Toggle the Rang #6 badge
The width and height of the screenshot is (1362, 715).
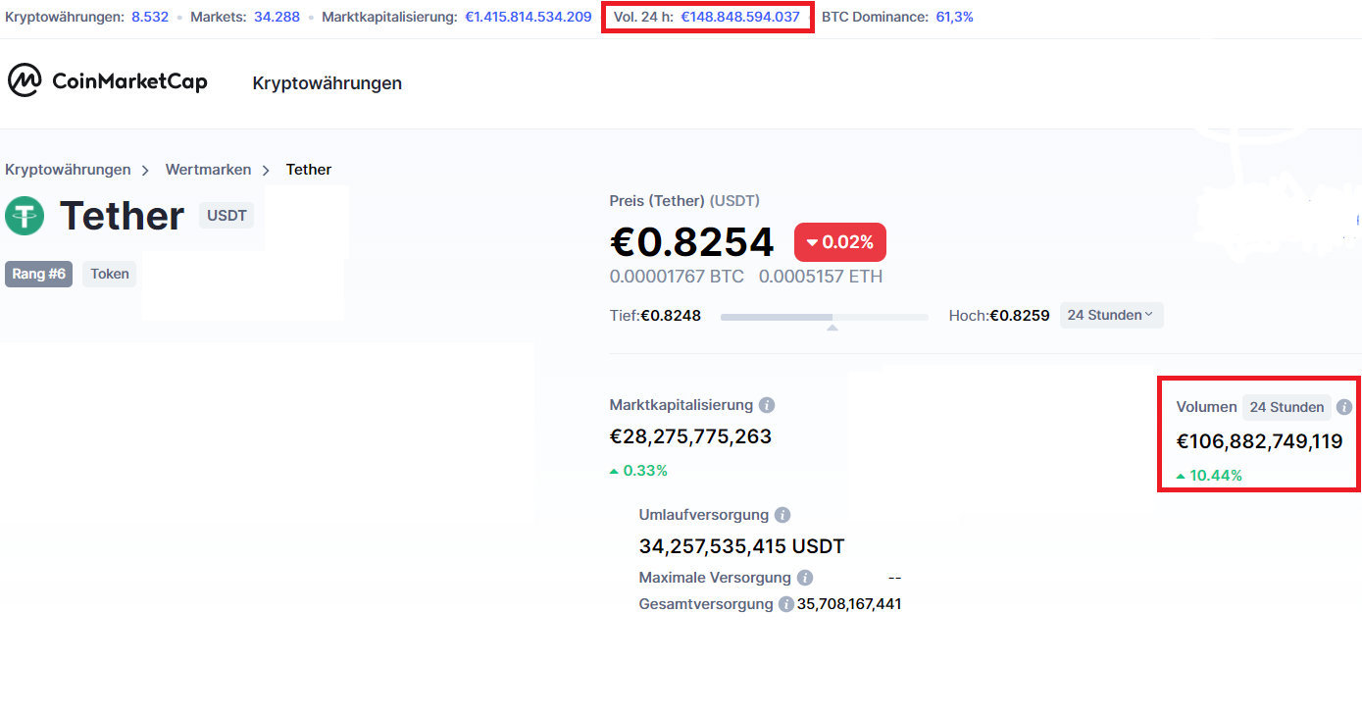[38, 274]
